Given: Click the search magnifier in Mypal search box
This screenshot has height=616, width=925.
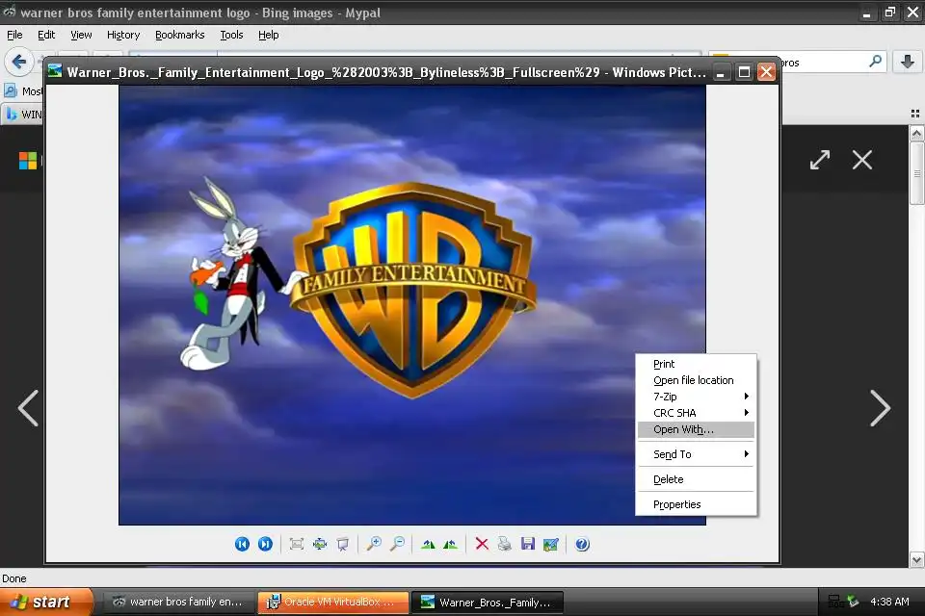Looking at the screenshot, I should pyautogui.click(x=876, y=62).
